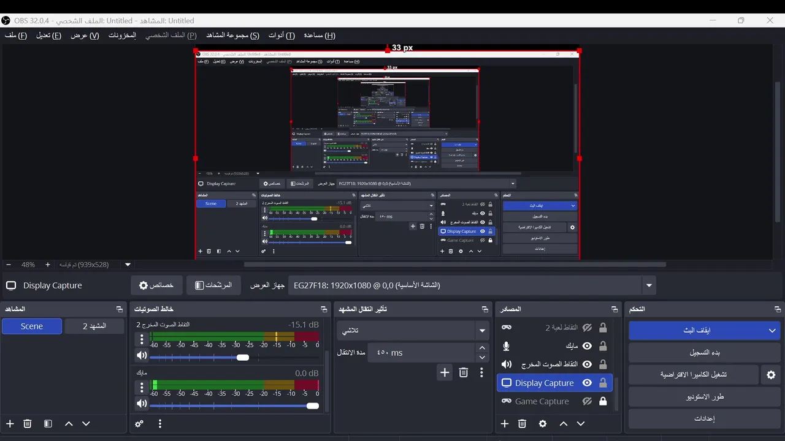This screenshot has width=785, height=441.
Task: Open خصائص properties button for Display Capture
Action: 156,285
